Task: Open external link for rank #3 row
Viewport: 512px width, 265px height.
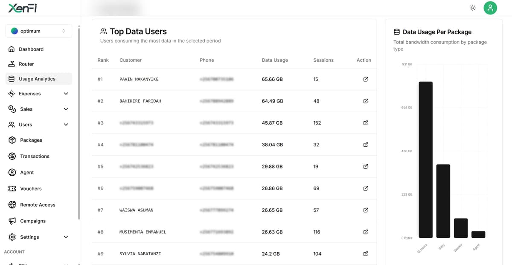Action: coord(366,123)
